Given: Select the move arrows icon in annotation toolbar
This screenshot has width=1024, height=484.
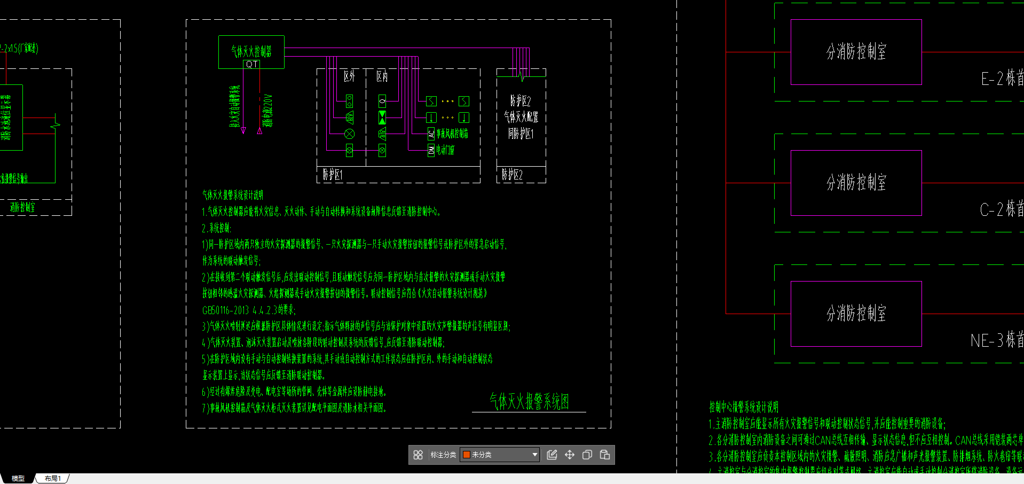Looking at the screenshot, I should click(x=570, y=455).
